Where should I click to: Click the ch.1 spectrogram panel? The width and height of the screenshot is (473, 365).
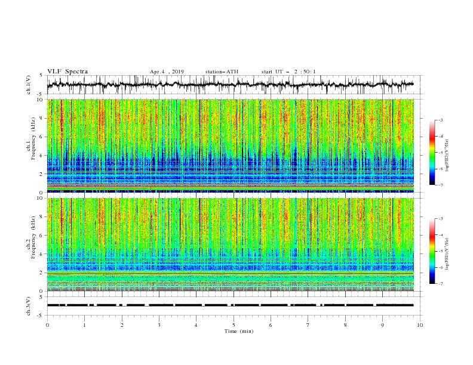coord(230,146)
